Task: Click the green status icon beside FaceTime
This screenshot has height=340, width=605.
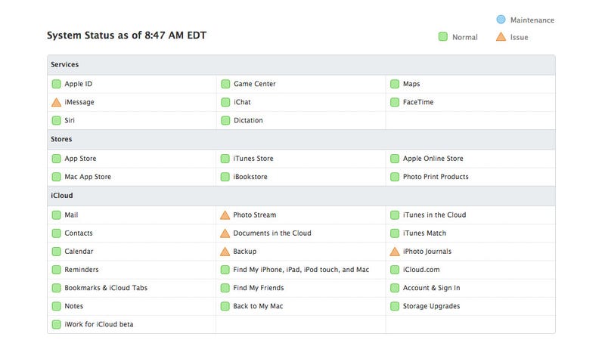Action: [395, 102]
